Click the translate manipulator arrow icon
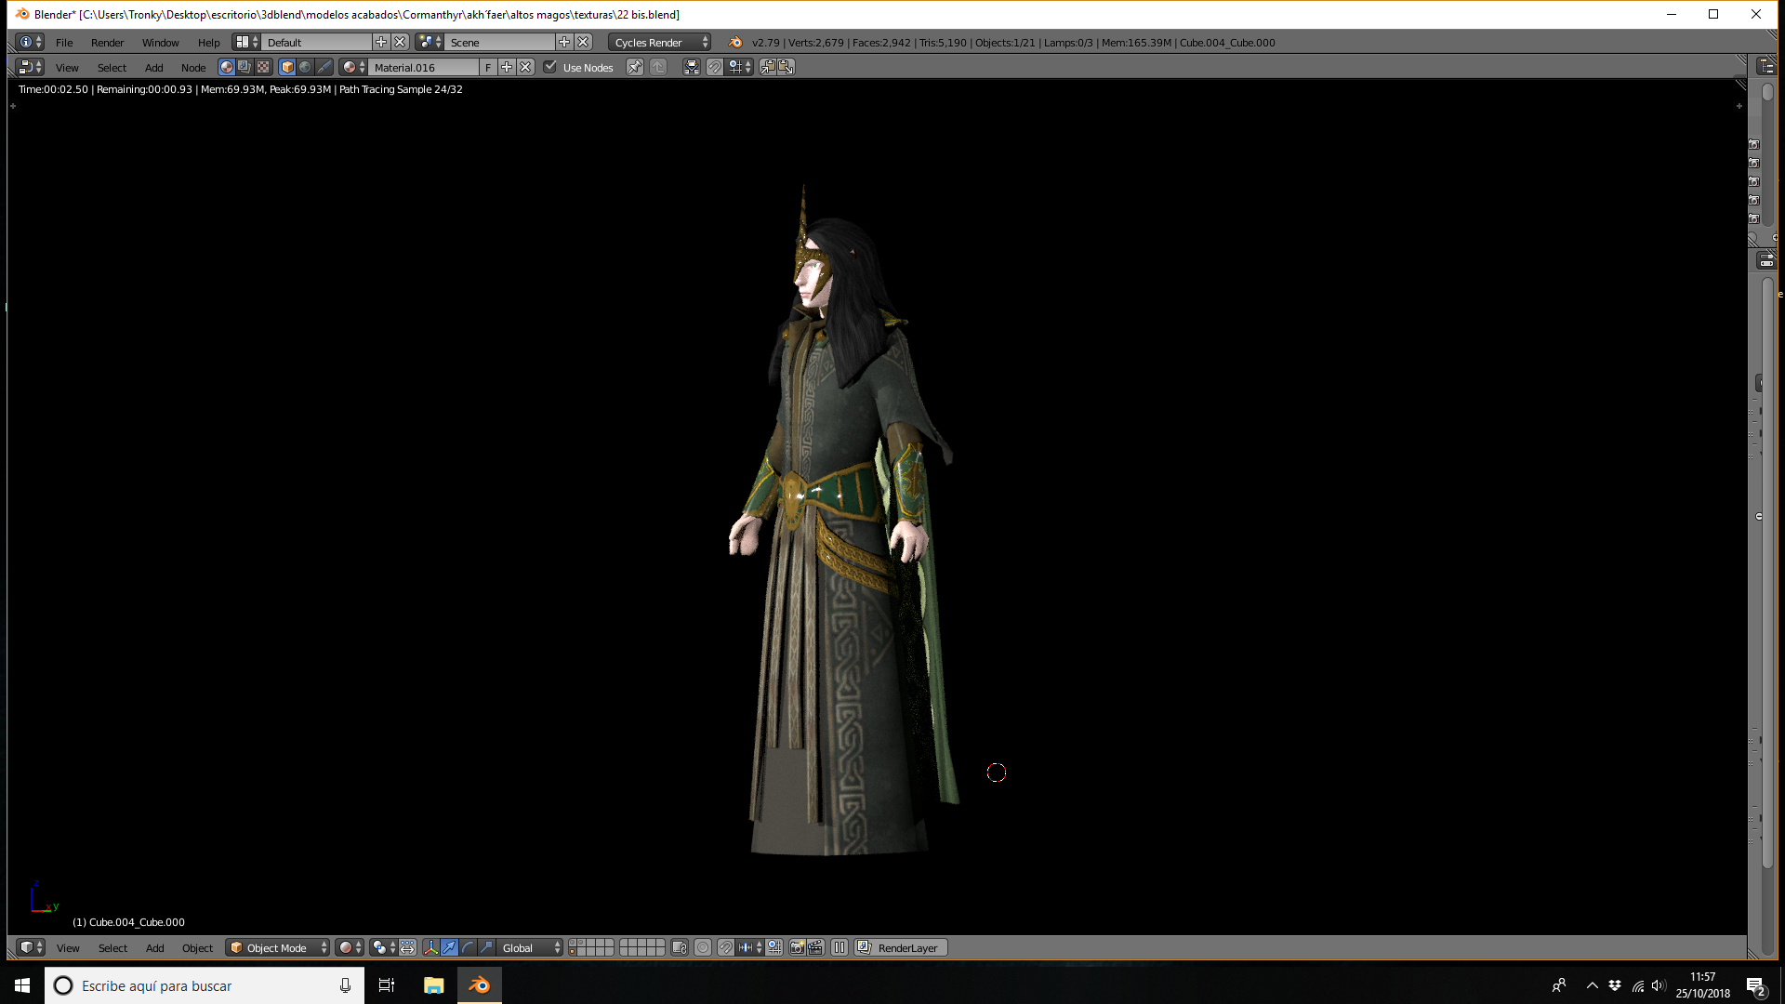Viewport: 1785px width, 1004px height. [x=449, y=947]
